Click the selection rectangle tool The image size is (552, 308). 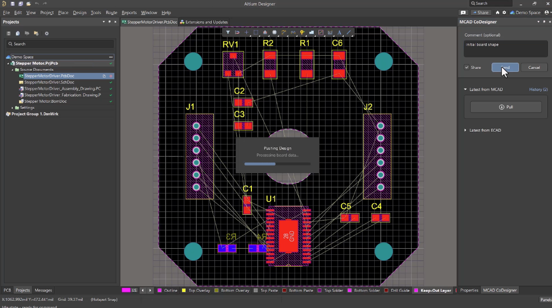pos(256,32)
